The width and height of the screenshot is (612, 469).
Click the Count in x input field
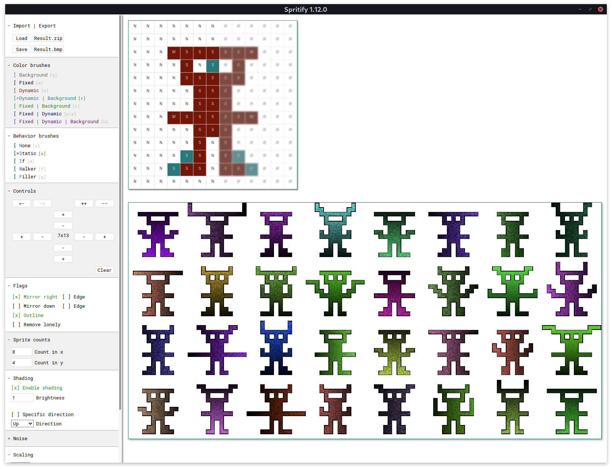pyautogui.click(x=21, y=352)
